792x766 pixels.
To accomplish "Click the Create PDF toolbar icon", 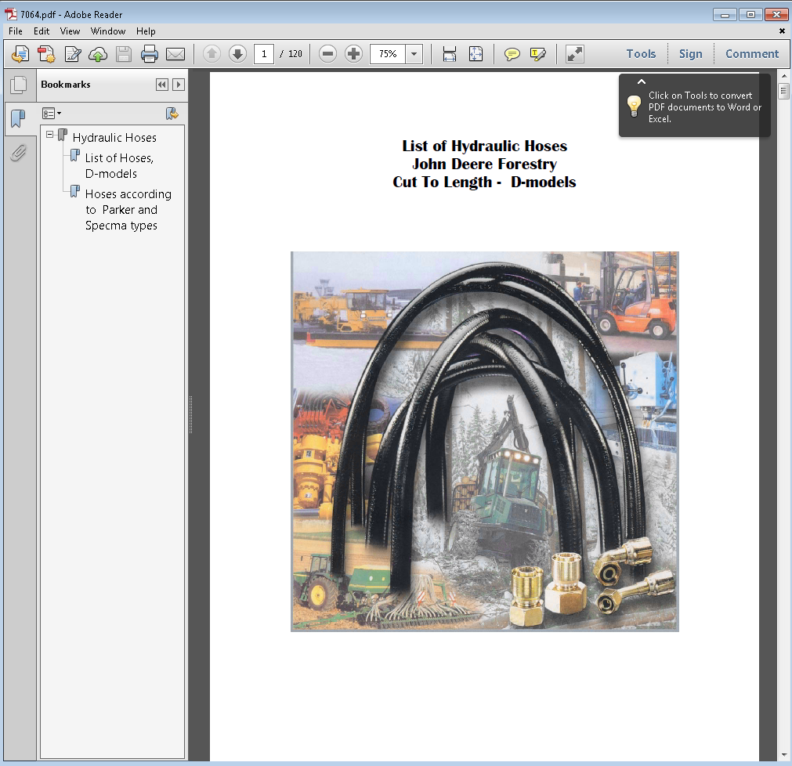I will click(x=46, y=54).
